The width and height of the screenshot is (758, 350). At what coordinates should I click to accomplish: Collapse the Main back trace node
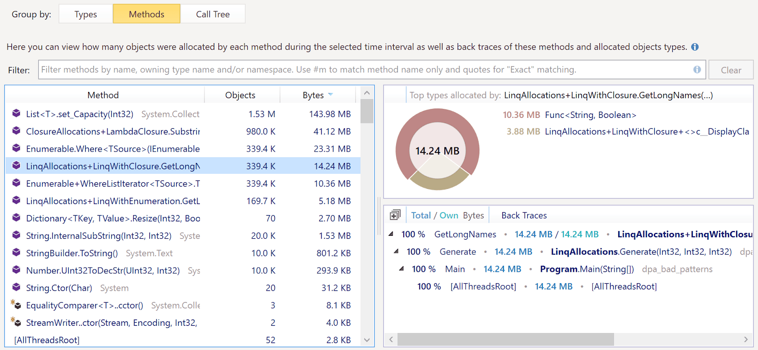pos(401,269)
